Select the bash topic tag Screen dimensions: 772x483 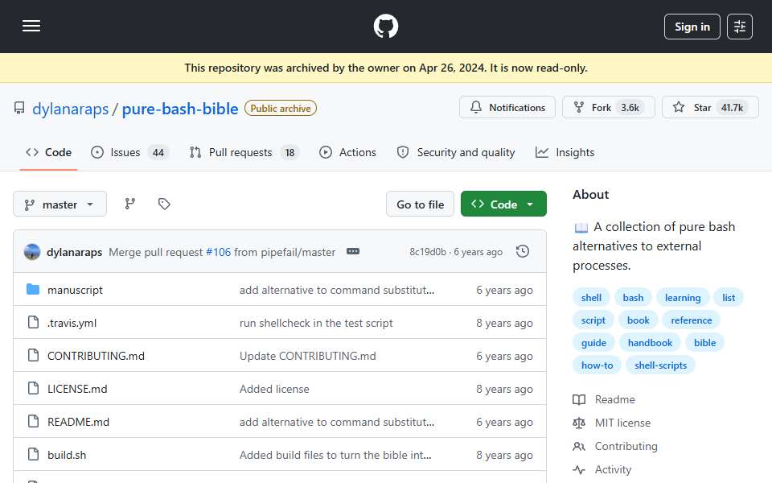[x=633, y=298]
